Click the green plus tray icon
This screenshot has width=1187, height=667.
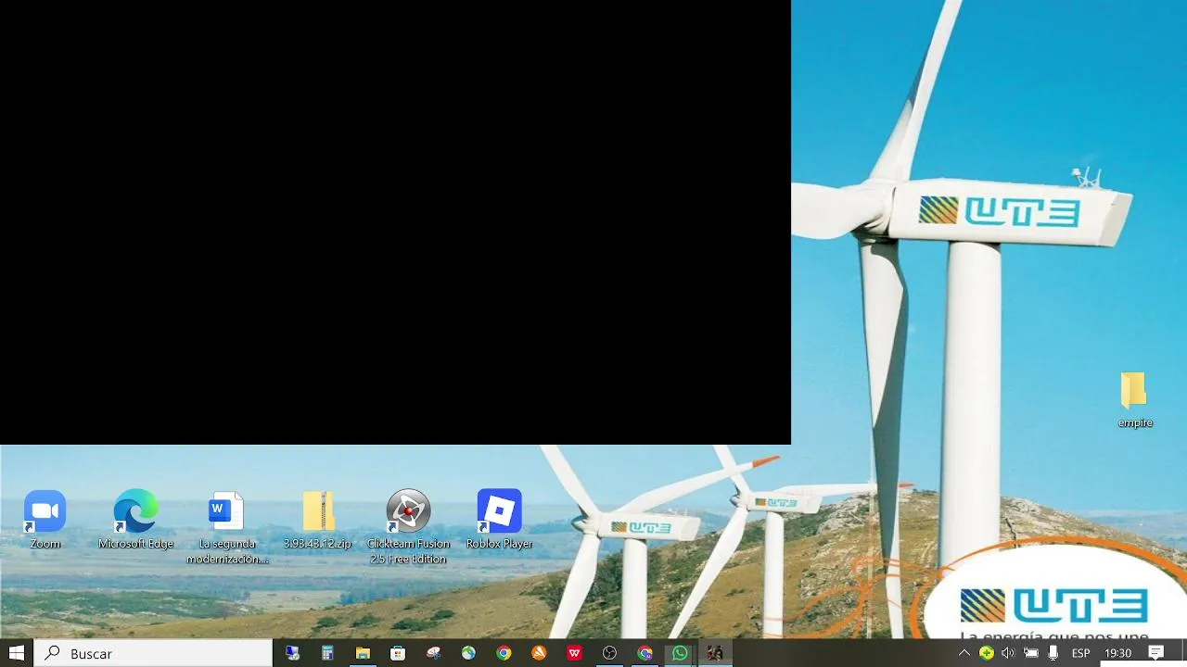pyautogui.click(x=986, y=653)
